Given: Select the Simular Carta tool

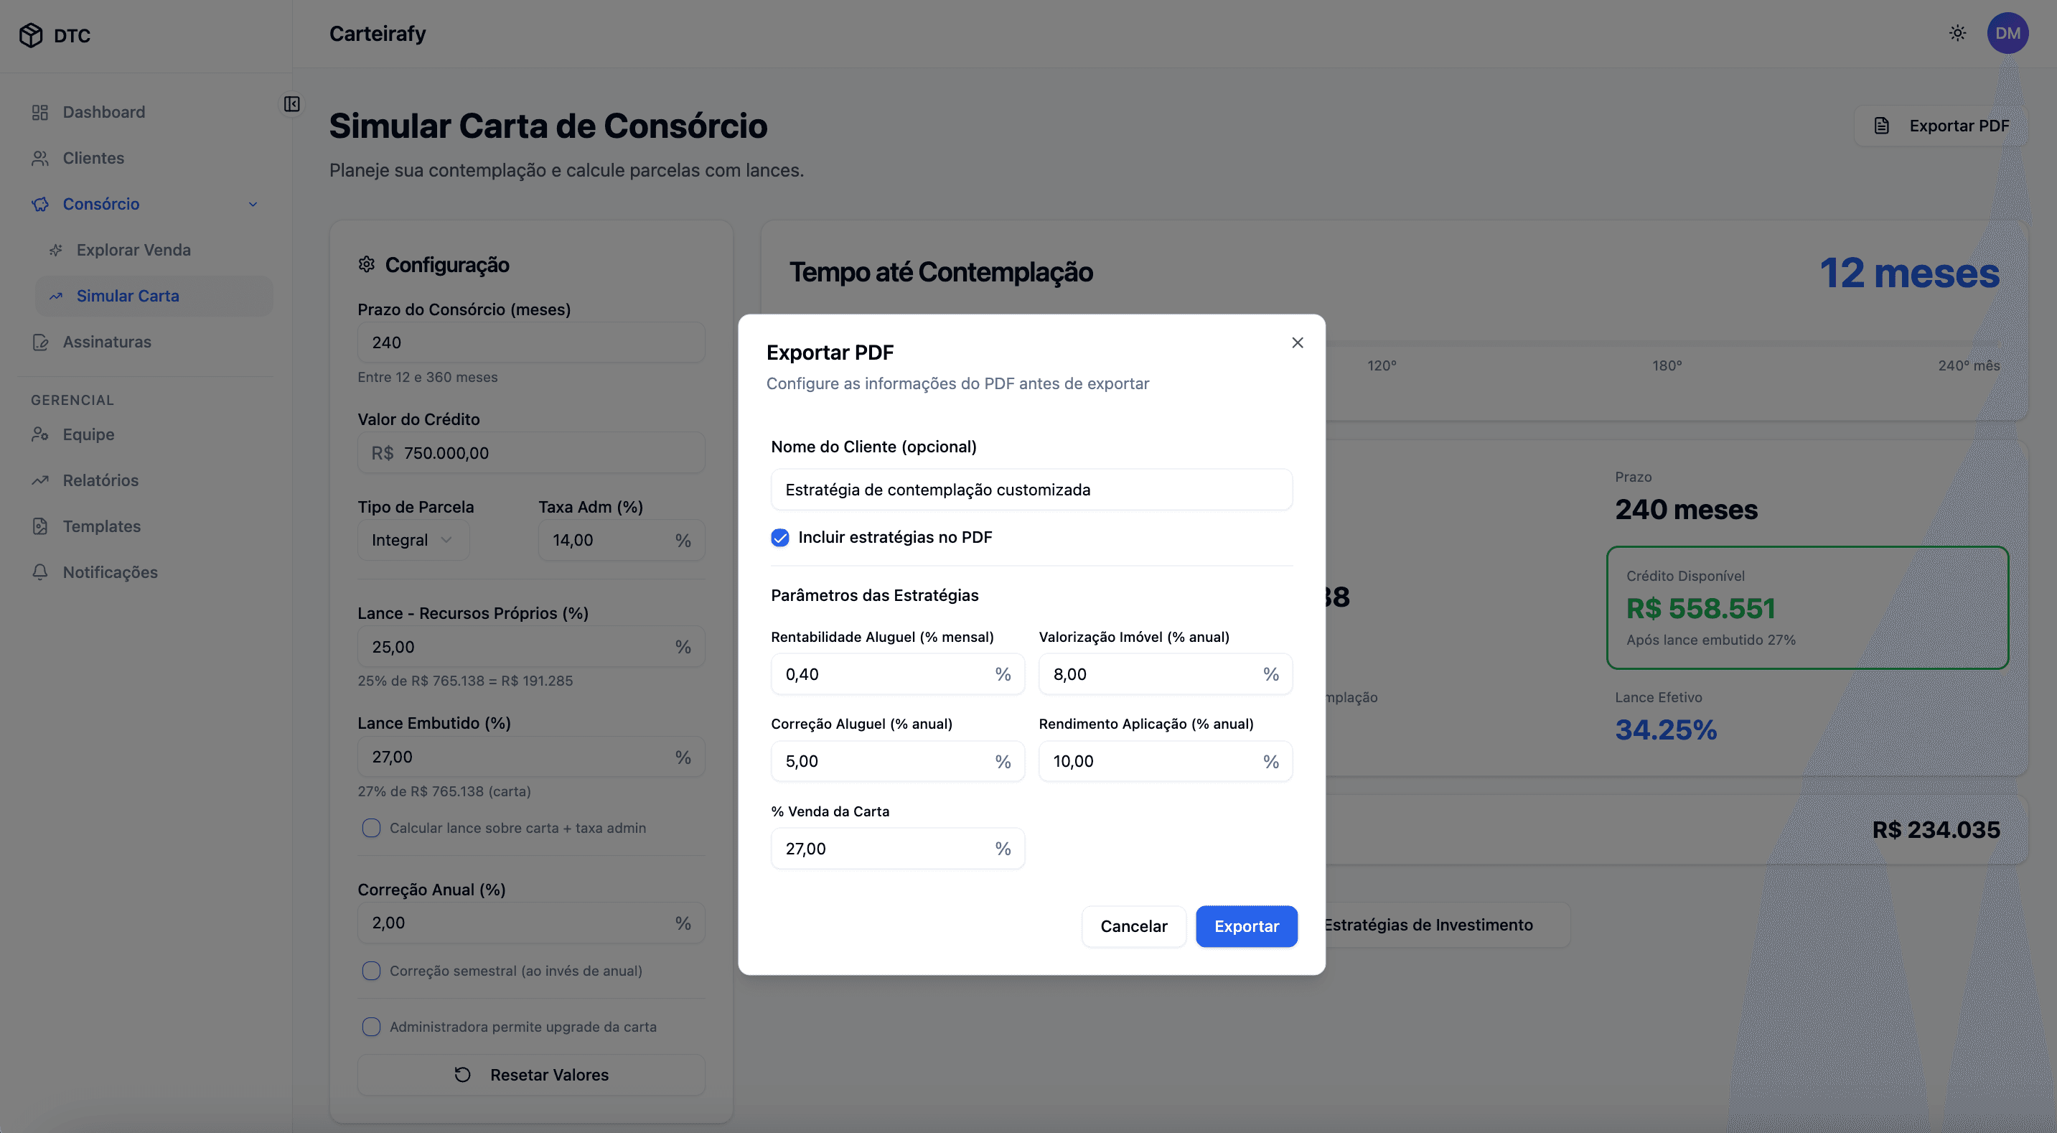Looking at the screenshot, I should pyautogui.click(x=128, y=296).
